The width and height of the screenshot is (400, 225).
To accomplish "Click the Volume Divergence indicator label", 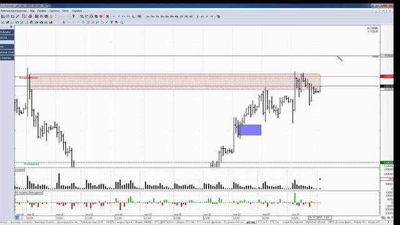I will tap(29, 192).
